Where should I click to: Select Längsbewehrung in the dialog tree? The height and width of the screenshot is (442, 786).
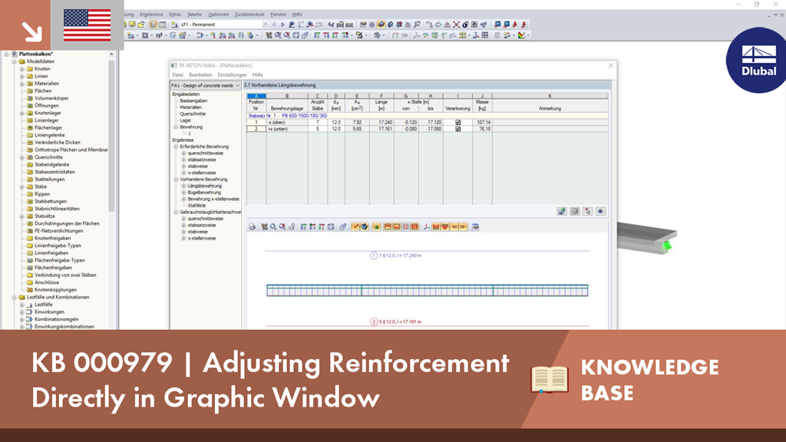pos(204,186)
